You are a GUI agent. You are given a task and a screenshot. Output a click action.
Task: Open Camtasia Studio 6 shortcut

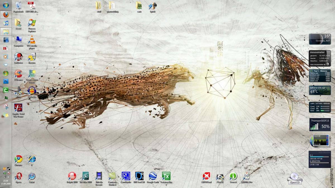(x=112, y=176)
